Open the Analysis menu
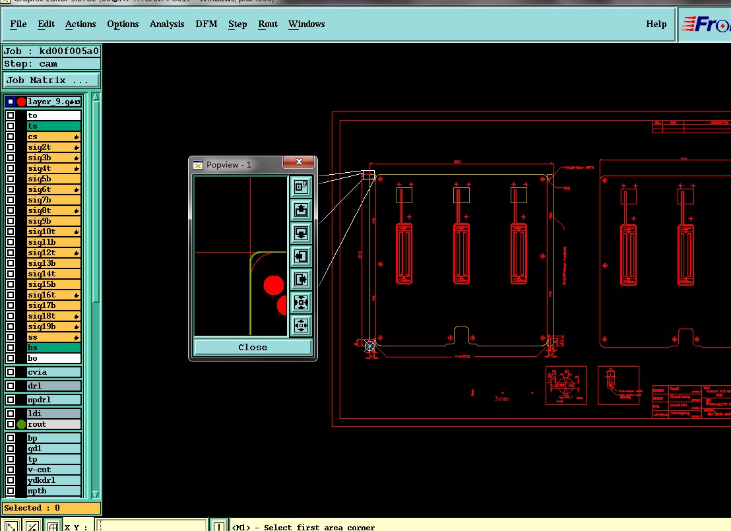Viewport: 731px width, 531px height. (x=167, y=24)
